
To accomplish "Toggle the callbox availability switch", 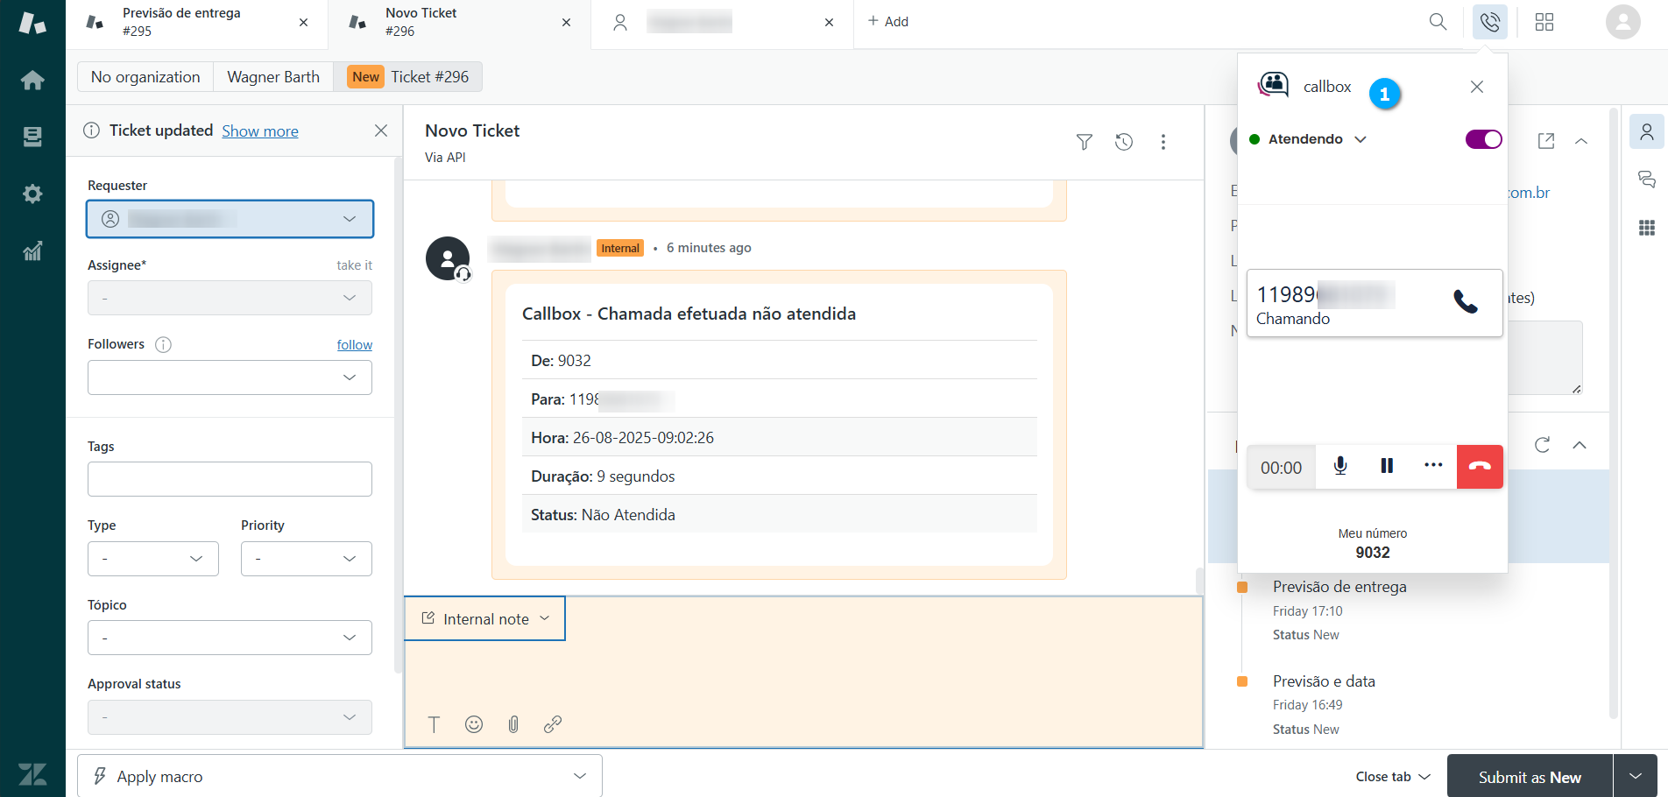I will click(1483, 139).
